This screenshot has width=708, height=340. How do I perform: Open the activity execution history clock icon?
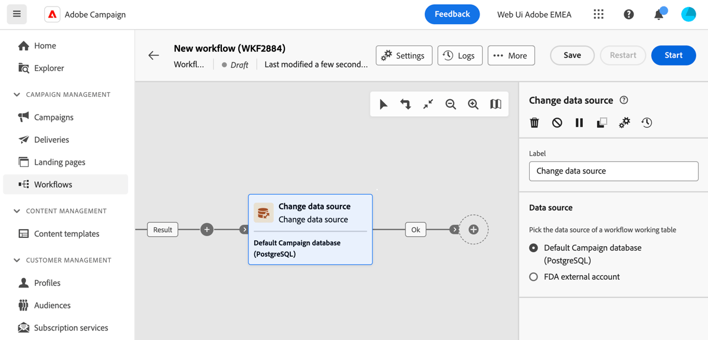pos(647,122)
